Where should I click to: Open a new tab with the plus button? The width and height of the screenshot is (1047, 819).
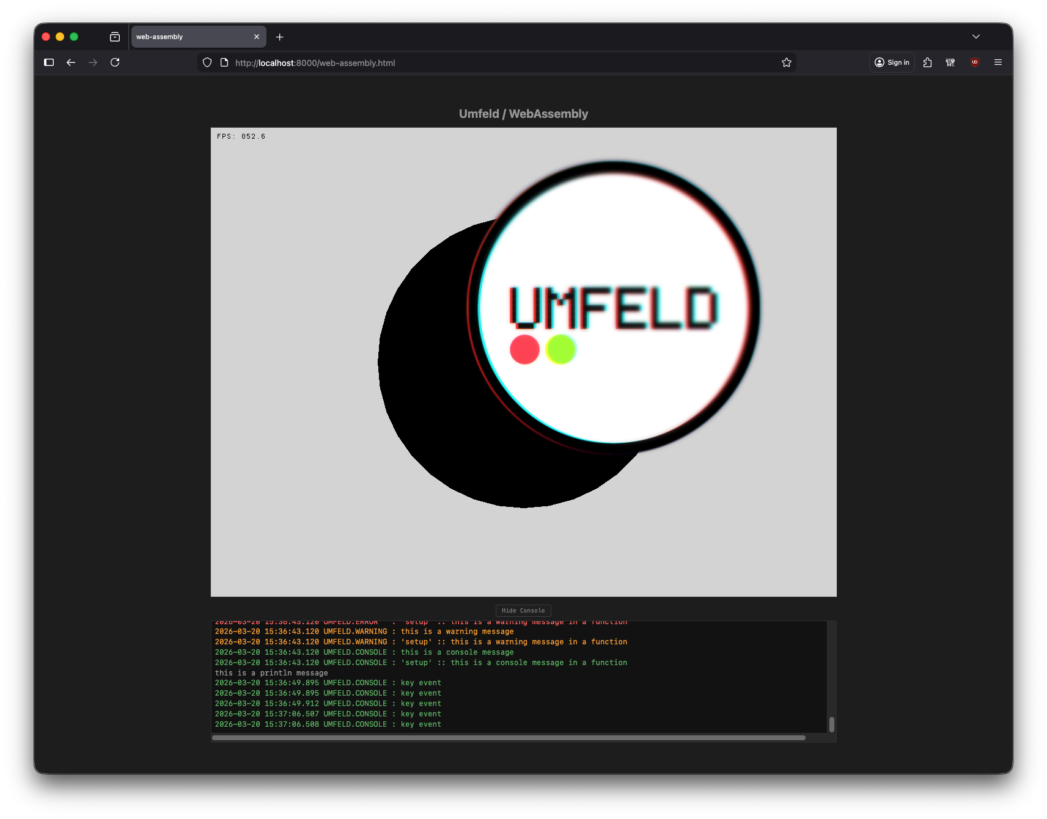point(280,37)
